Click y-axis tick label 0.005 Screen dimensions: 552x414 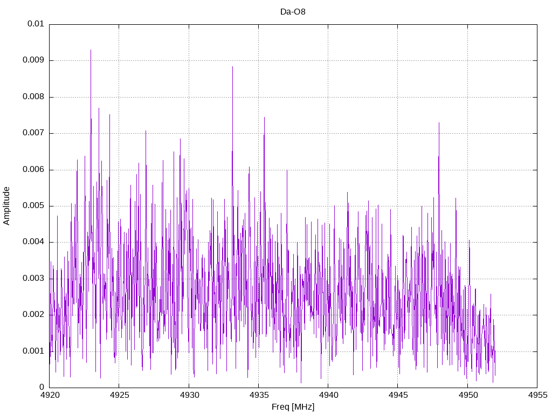pos(33,206)
